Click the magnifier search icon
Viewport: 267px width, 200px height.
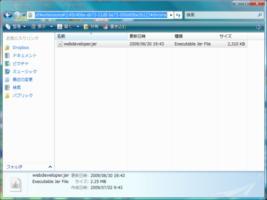tap(260, 15)
